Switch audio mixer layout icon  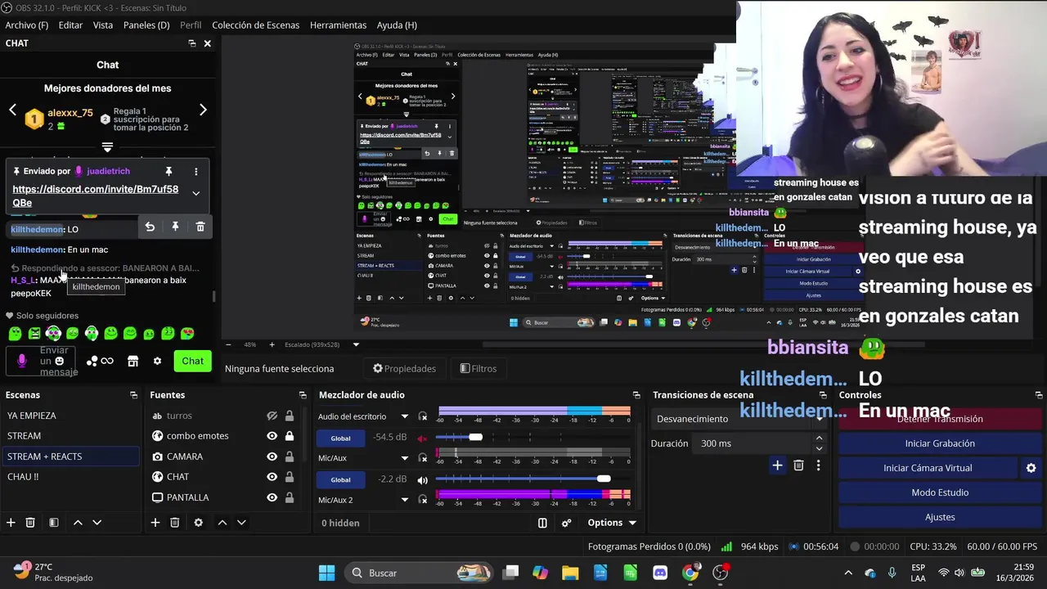pos(542,523)
